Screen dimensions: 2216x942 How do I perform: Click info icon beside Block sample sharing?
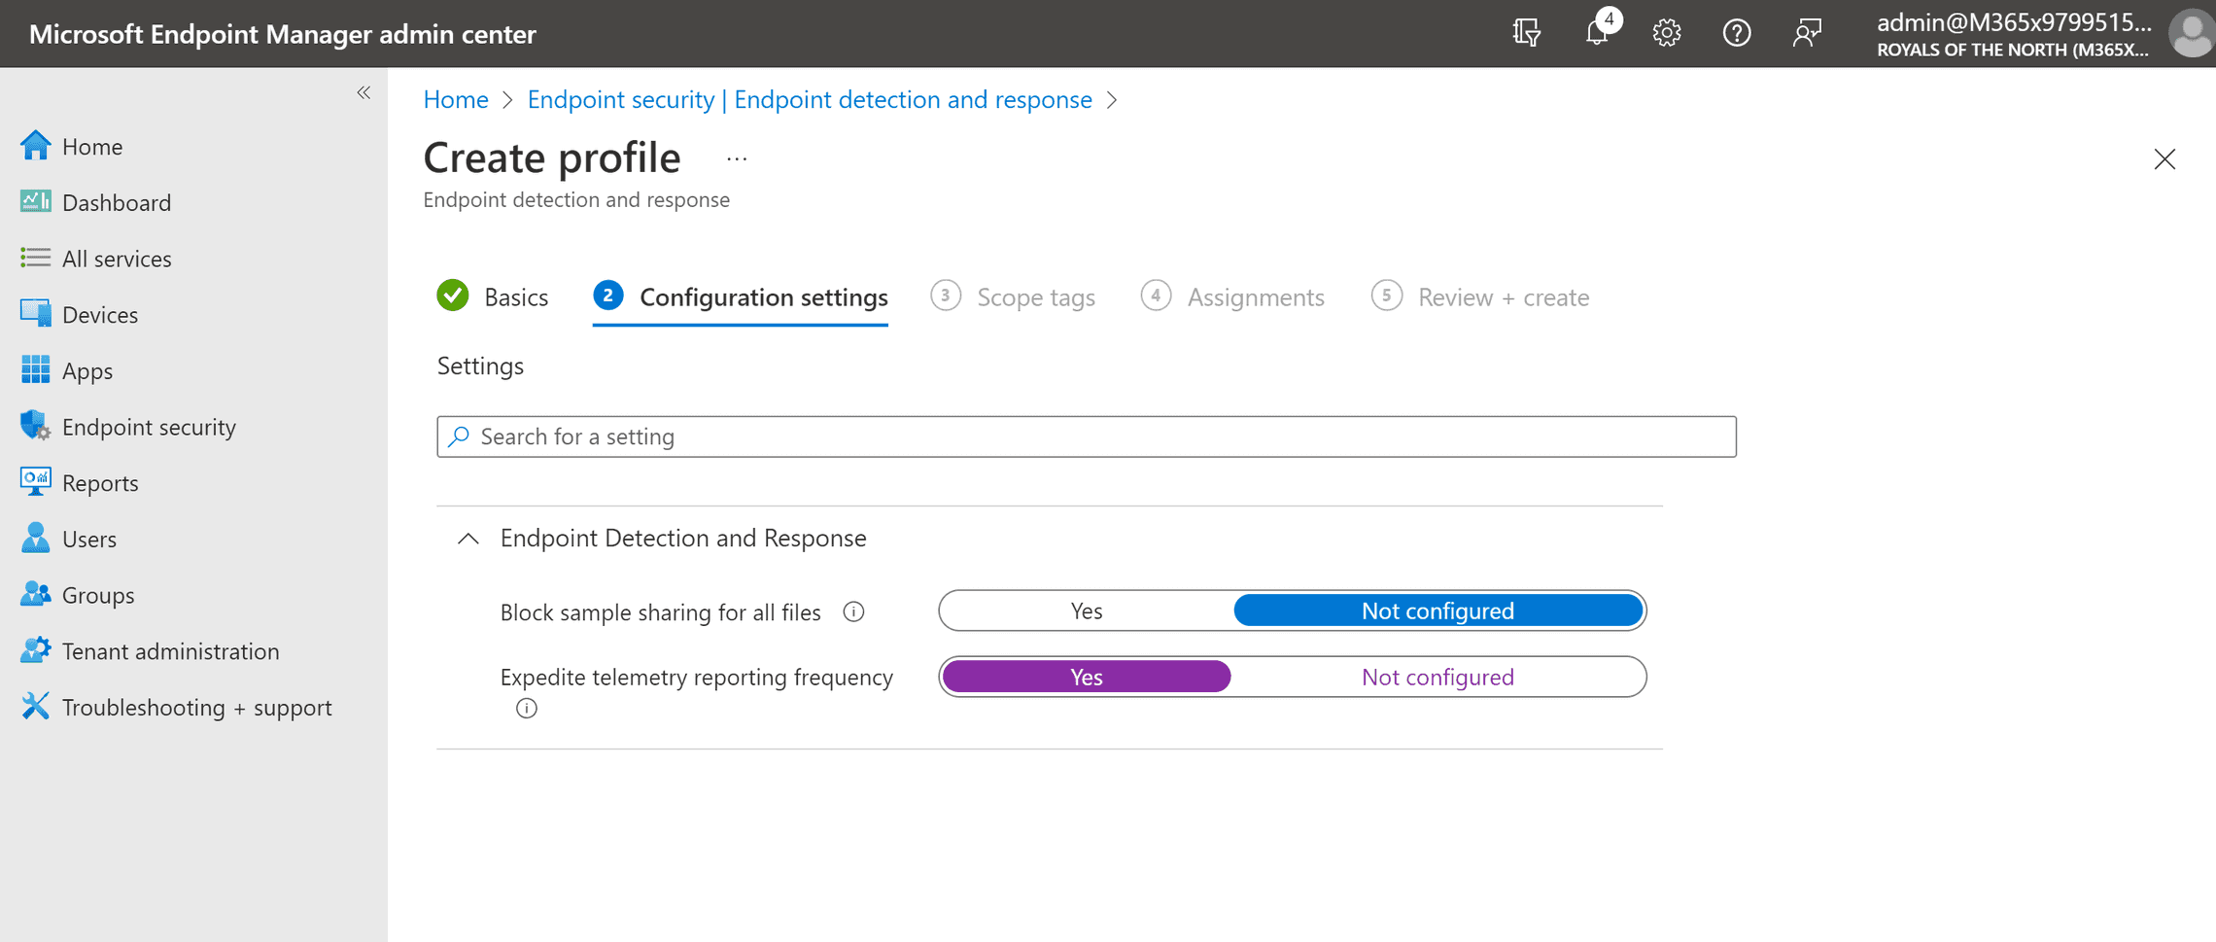click(x=853, y=611)
